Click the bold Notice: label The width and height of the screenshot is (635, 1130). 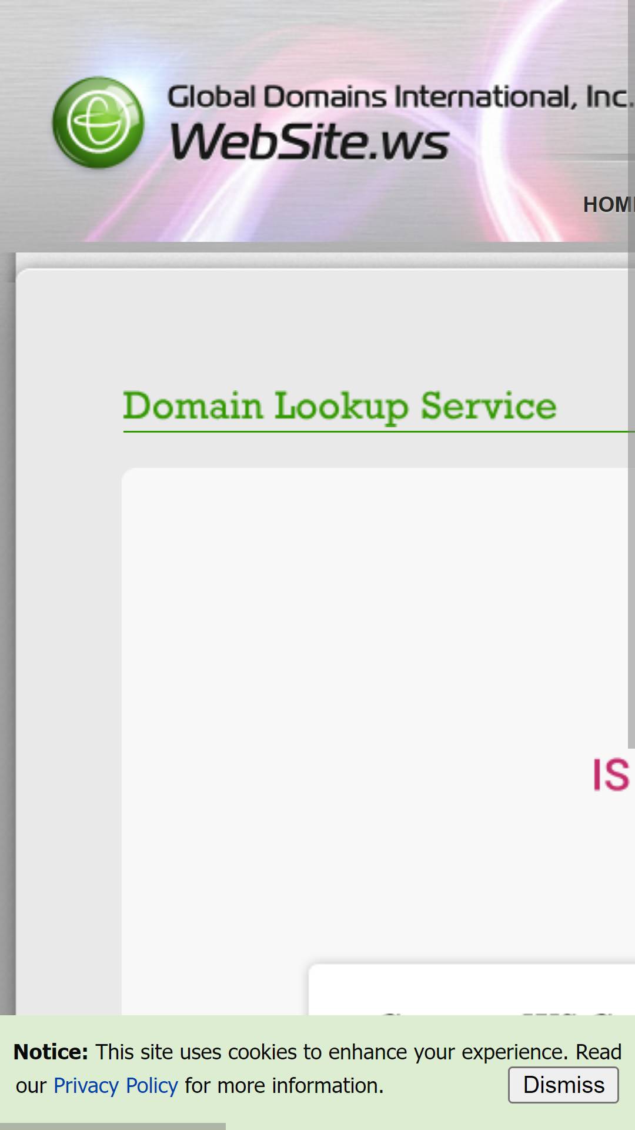[x=51, y=1052]
